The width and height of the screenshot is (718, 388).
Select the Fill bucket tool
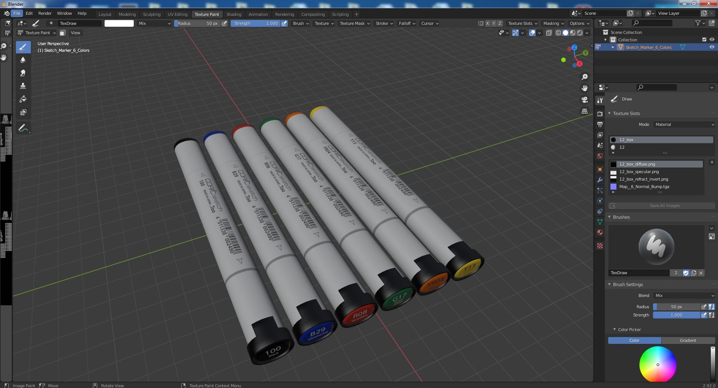23,99
